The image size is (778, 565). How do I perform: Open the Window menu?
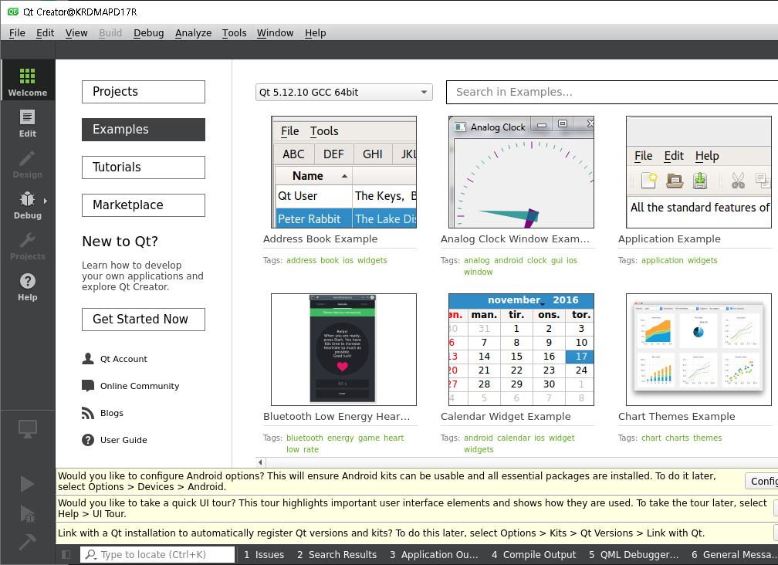point(275,32)
